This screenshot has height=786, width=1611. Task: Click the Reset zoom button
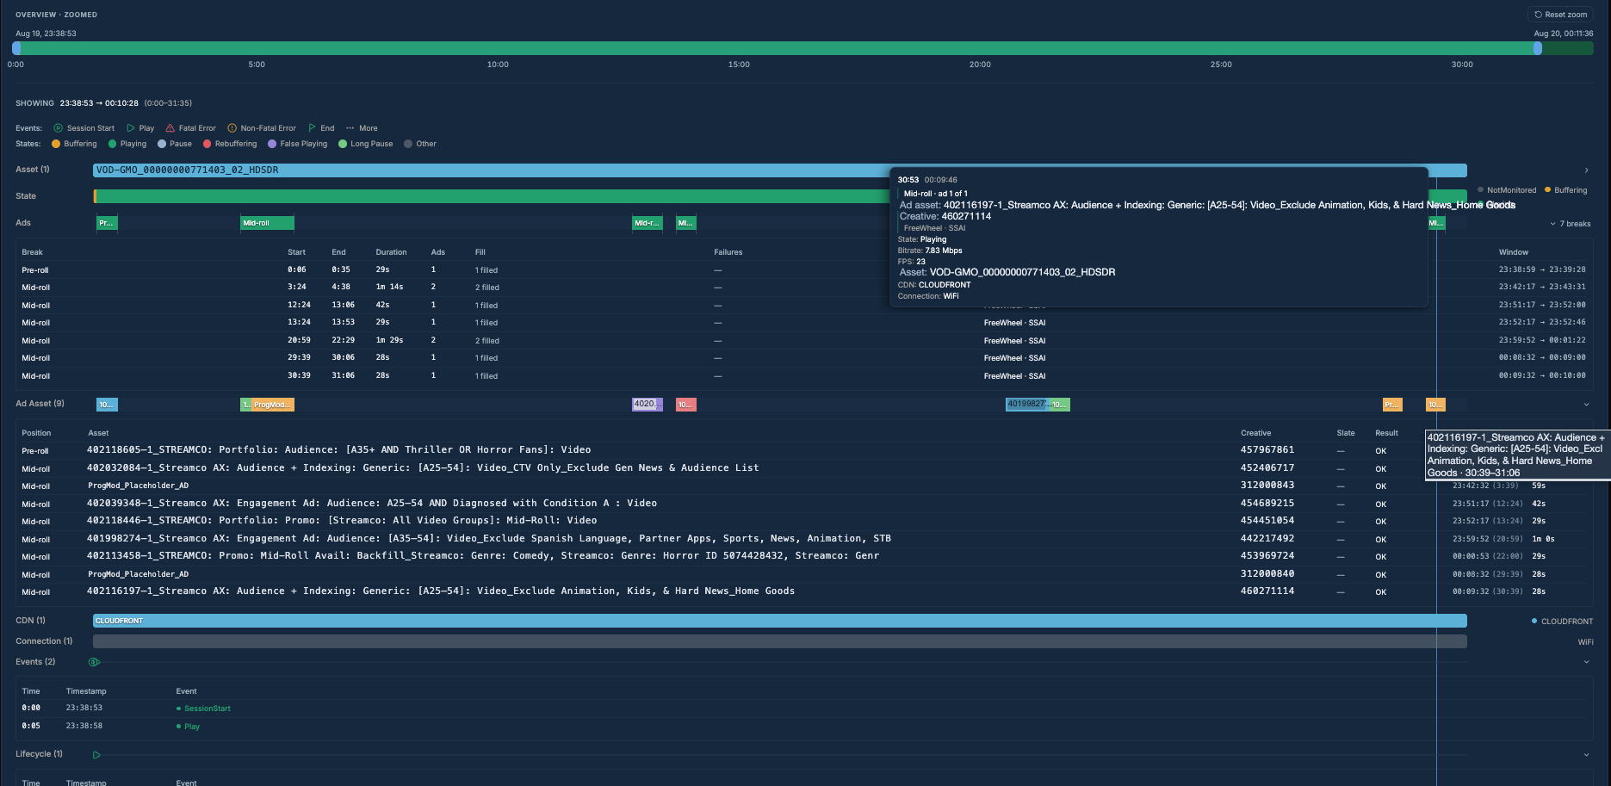tap(1560, 15)
